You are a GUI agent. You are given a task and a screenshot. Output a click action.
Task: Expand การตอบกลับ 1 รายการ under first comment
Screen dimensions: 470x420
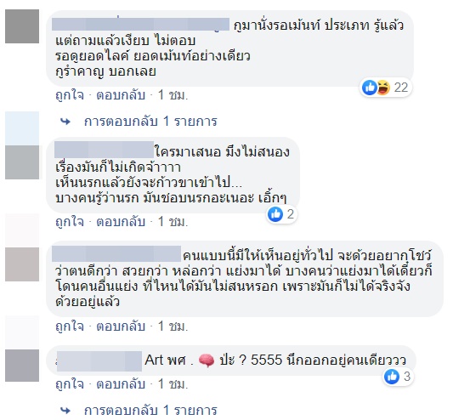pyautogui.click(x=150, y=122)
